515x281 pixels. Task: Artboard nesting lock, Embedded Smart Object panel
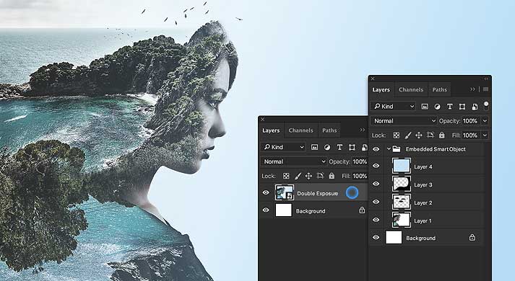[430, 135]
